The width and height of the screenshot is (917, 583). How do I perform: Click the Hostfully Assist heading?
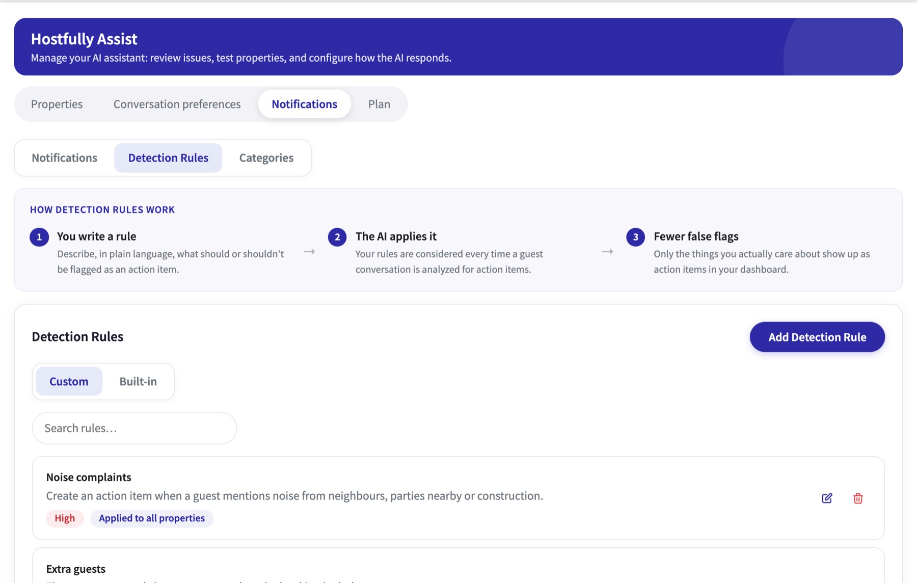(x=84, y=39)
